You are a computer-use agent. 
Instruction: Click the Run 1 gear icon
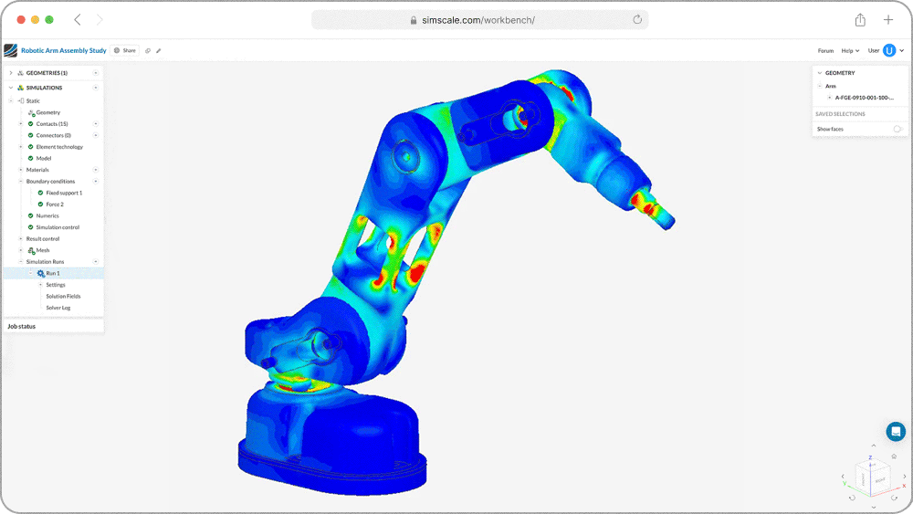tap(41, 274)
